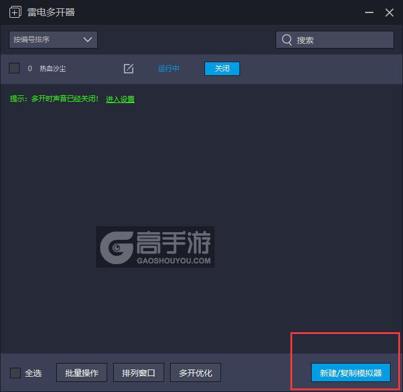403x392 pixels.
Task: Click the magnifier search icon
Action: pos(287,40)
